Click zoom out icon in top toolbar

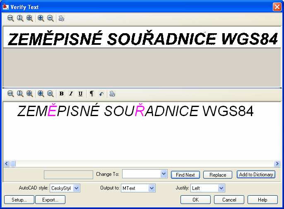click(51, 18)
